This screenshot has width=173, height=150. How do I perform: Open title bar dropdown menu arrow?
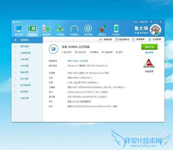tap(151, 22)
